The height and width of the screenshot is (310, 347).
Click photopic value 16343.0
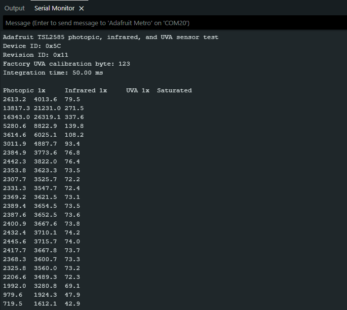click(16, 117)
